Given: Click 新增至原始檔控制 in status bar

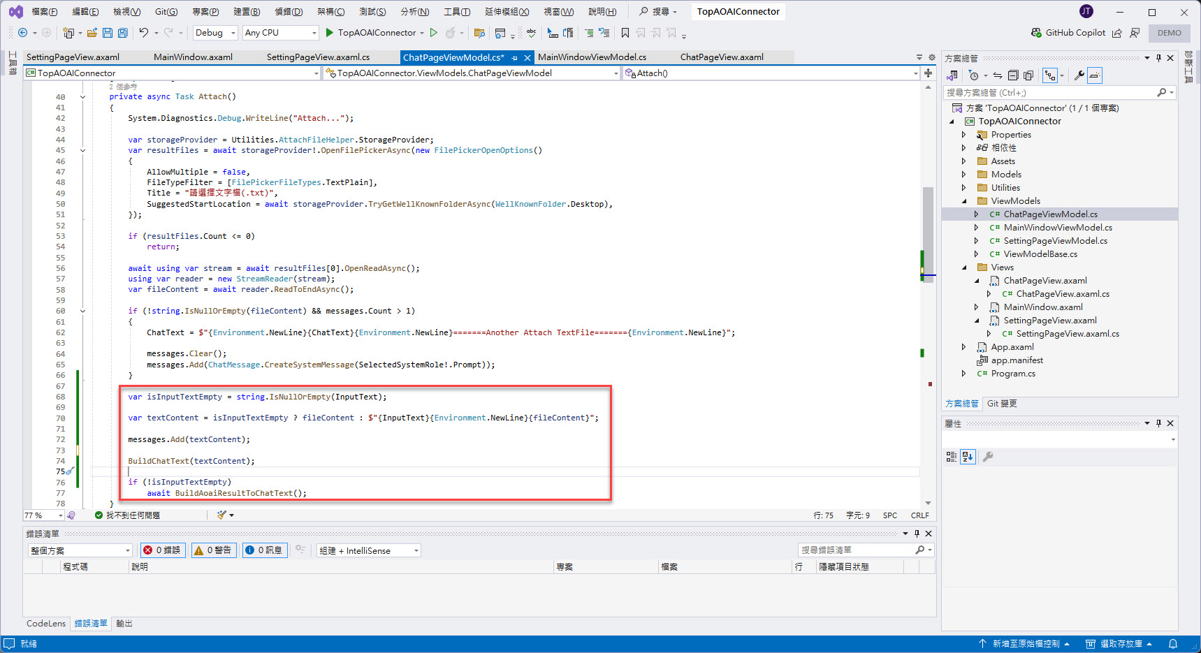Looking at the screenshot, I should click(1024, 644).
